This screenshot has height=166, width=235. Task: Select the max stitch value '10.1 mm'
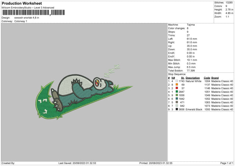point(192,60)
